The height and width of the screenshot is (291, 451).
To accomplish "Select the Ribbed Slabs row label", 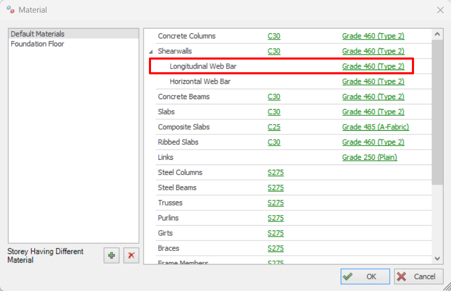I will click(178, 143).
